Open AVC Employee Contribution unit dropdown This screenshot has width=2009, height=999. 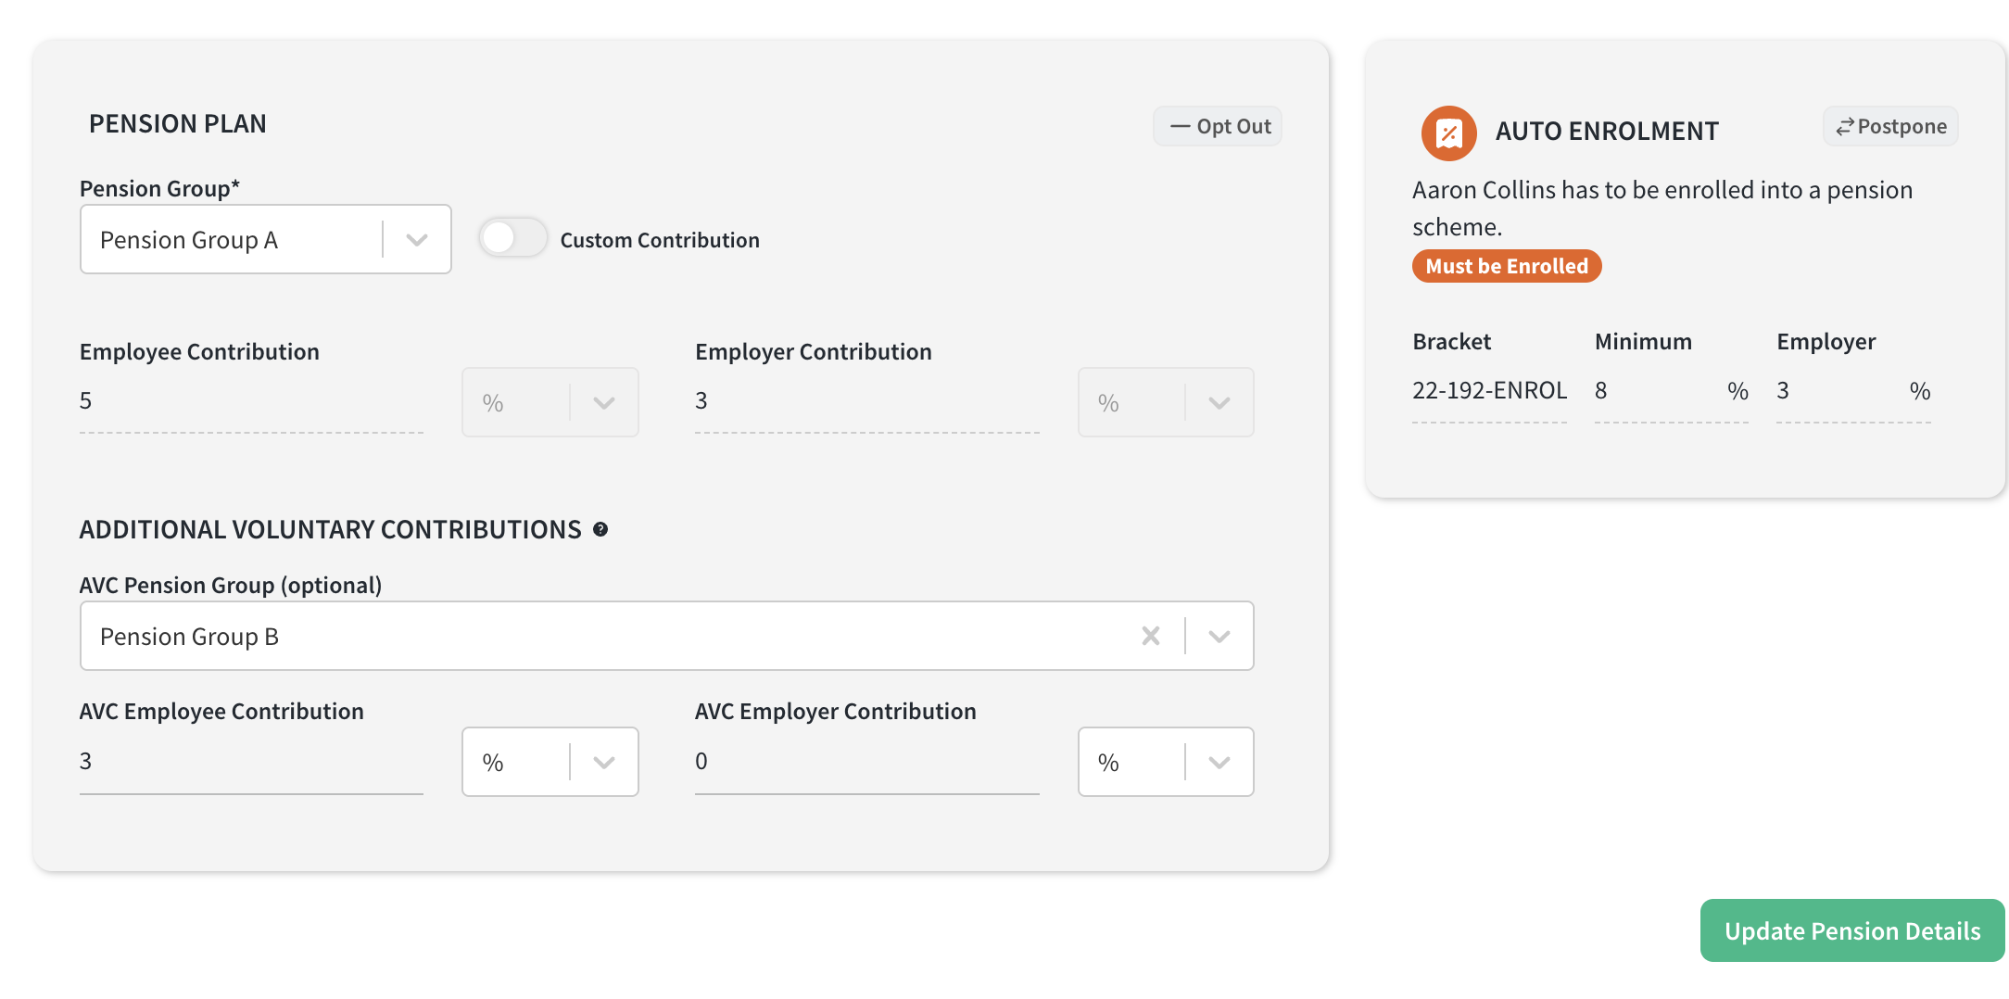pyautogui.click(x=550, y=762)
